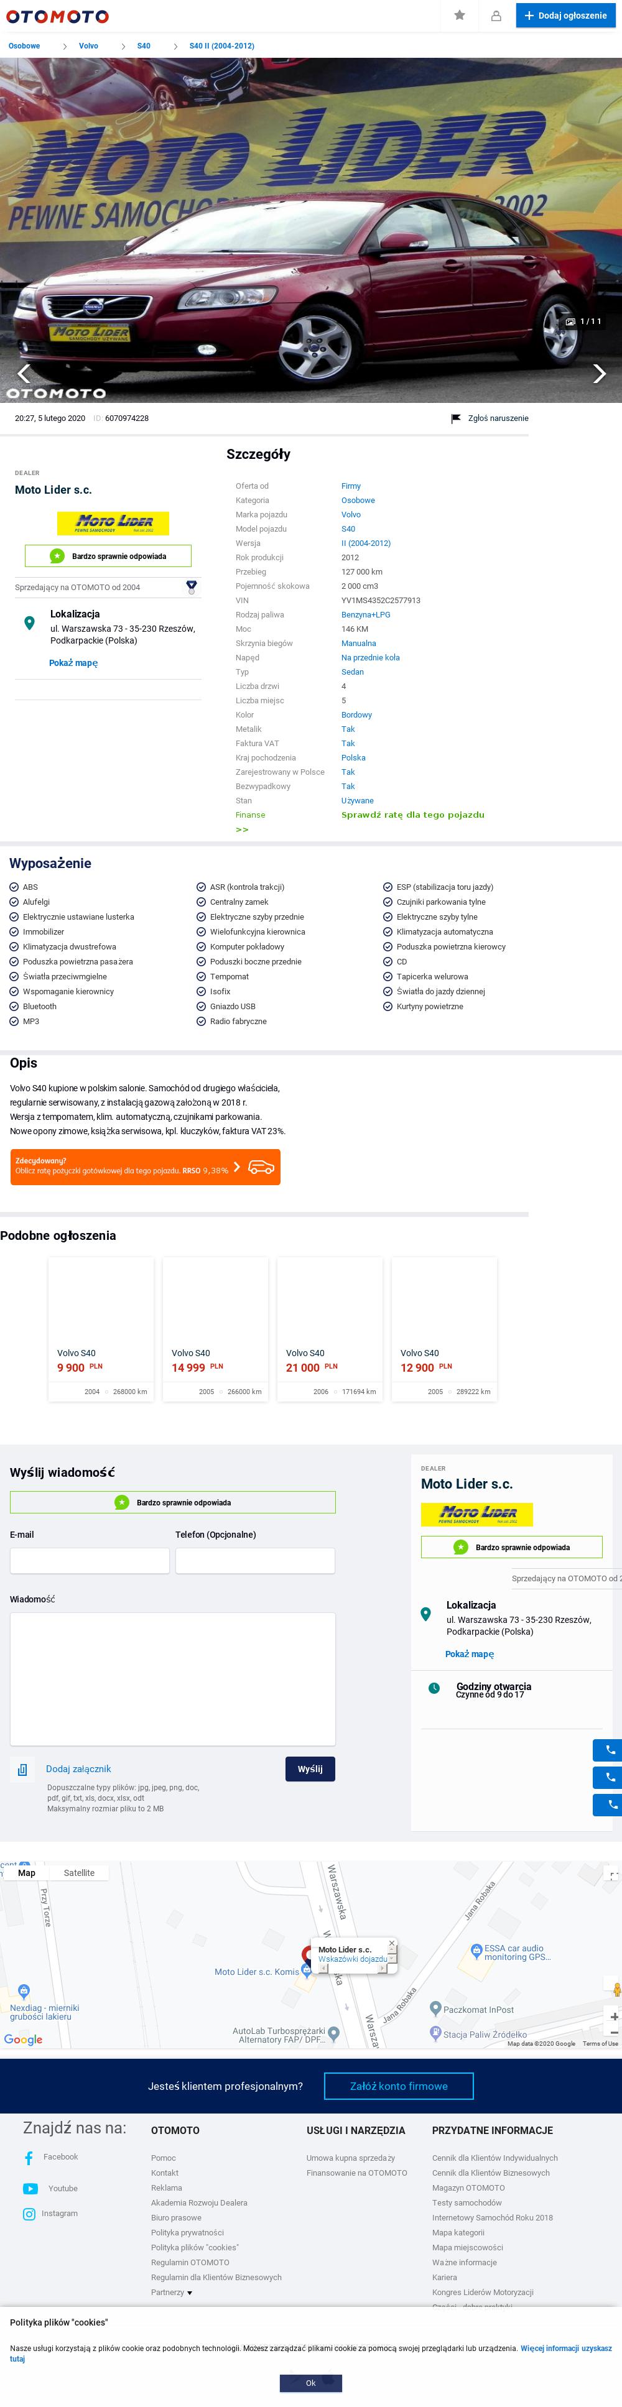Screen dimensions: 622x2407
Task: Click Pokaż mapę under top Lokalizacja
Action: [73, 662]
